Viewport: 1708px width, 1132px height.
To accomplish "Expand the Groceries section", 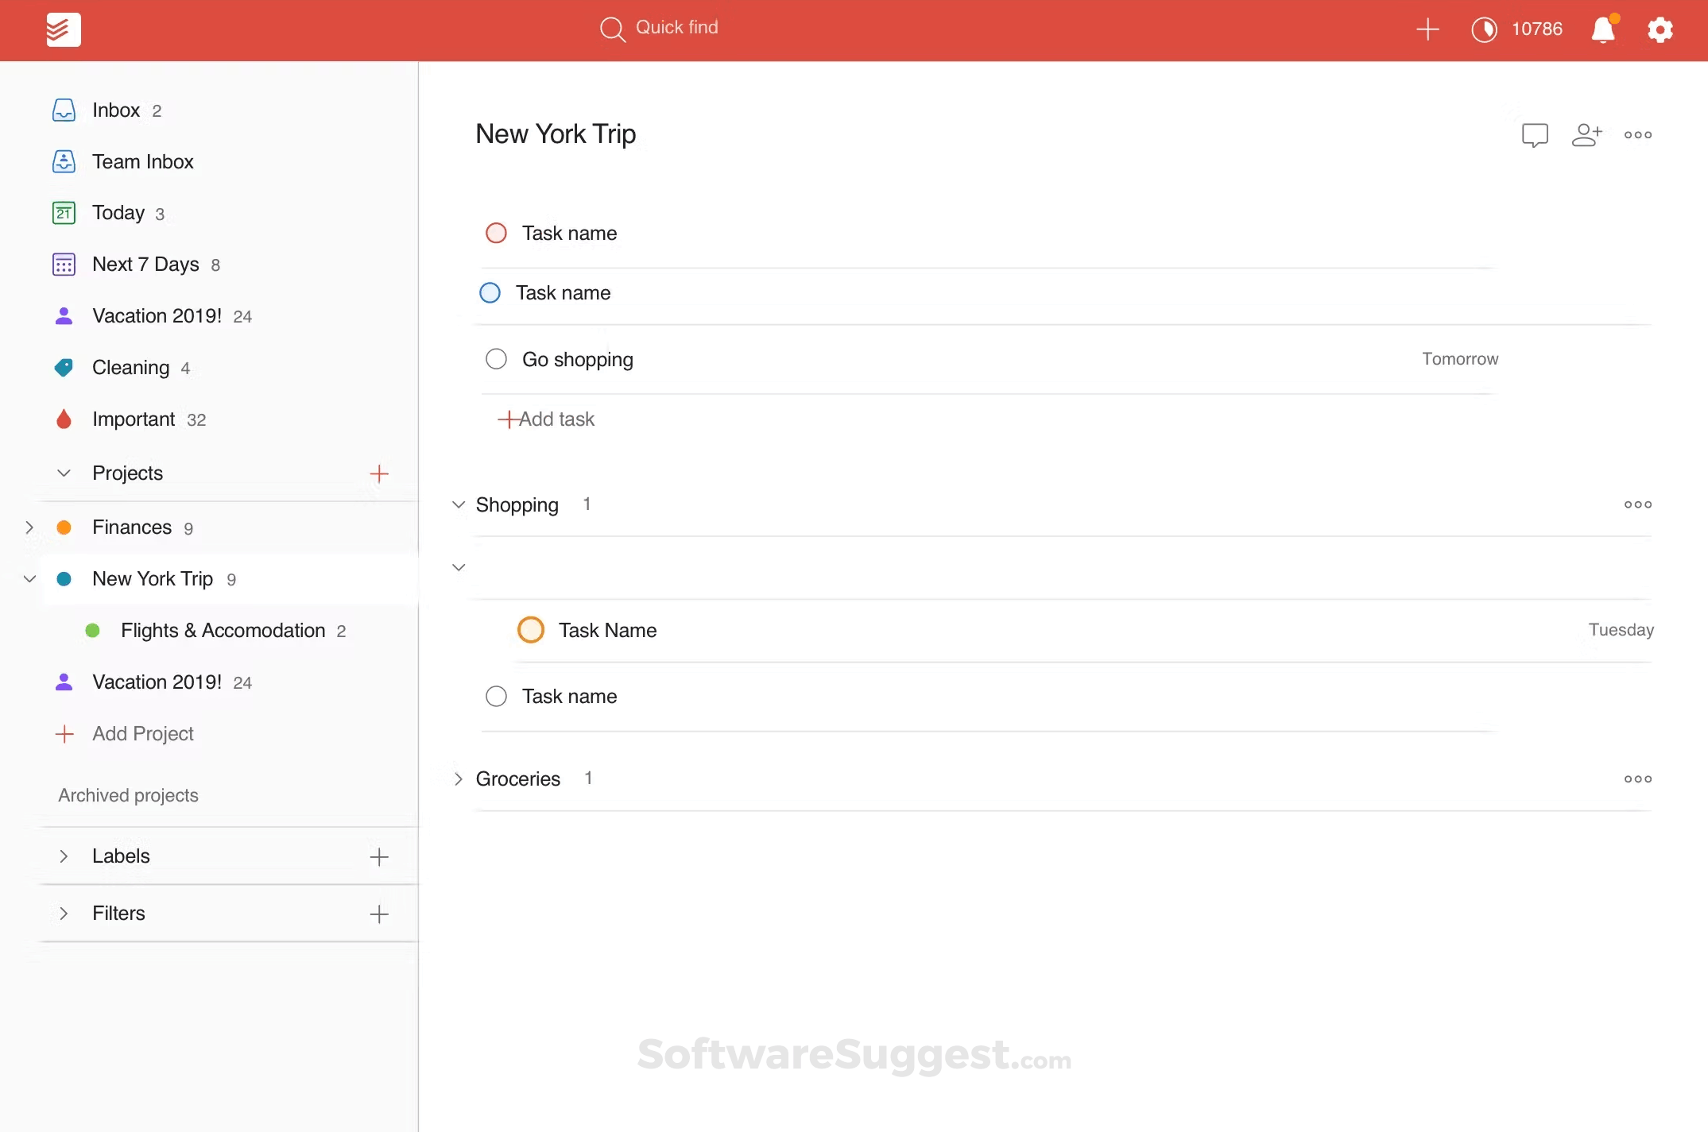I will pos(458,778).
